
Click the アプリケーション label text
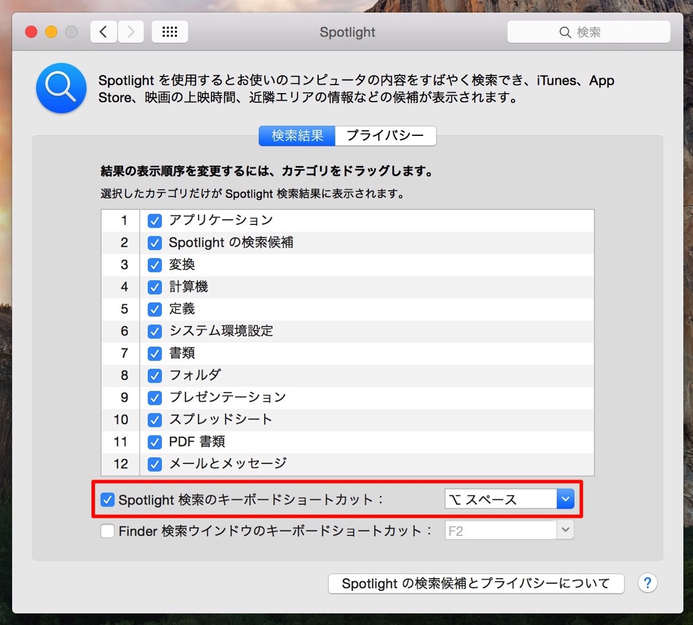(x=221, y=220)
